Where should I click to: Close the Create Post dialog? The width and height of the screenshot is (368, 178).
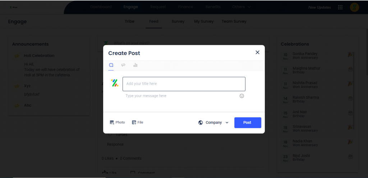[257, 53]
